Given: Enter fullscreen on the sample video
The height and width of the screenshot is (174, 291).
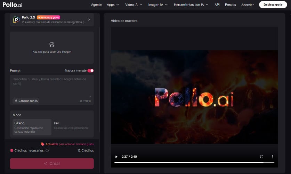Looking at the screenshot, I should [262, 157].
